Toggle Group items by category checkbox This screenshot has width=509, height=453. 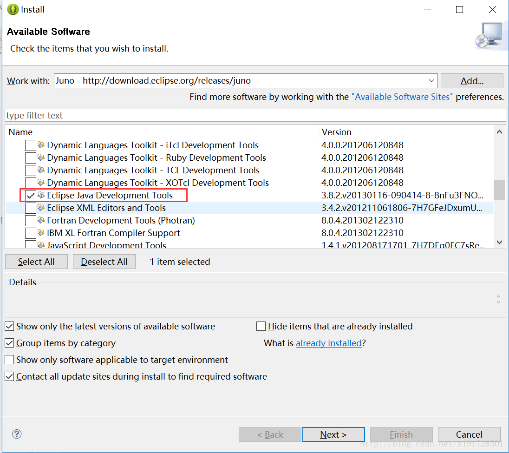point(9,343)
